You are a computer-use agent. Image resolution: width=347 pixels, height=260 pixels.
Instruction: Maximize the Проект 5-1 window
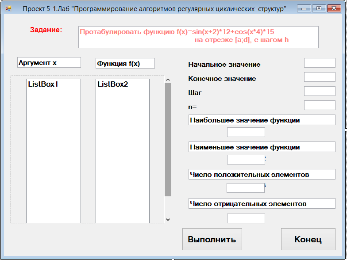tap(319, 8)
